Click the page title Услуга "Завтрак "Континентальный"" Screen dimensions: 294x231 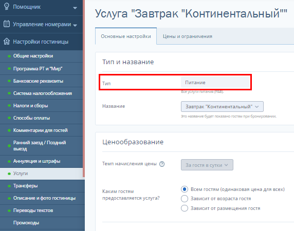point(191,13)
